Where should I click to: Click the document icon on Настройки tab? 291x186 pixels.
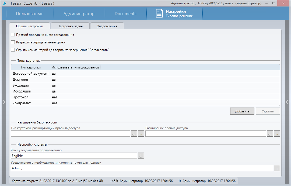[x=159, y=13]
